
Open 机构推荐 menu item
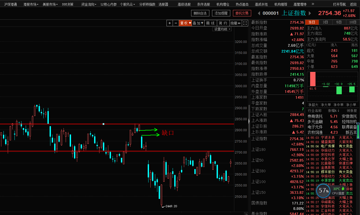281,4
